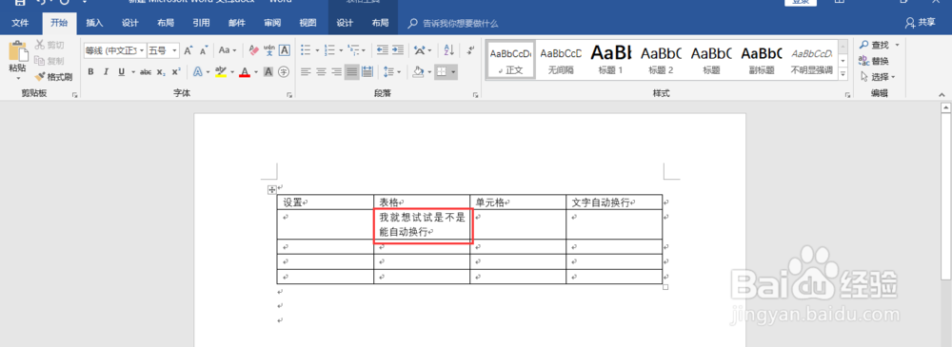Screen dimensions: 952x347
Task: Click the show/hide paragraph marks icon
Action: tap(469, 50)
